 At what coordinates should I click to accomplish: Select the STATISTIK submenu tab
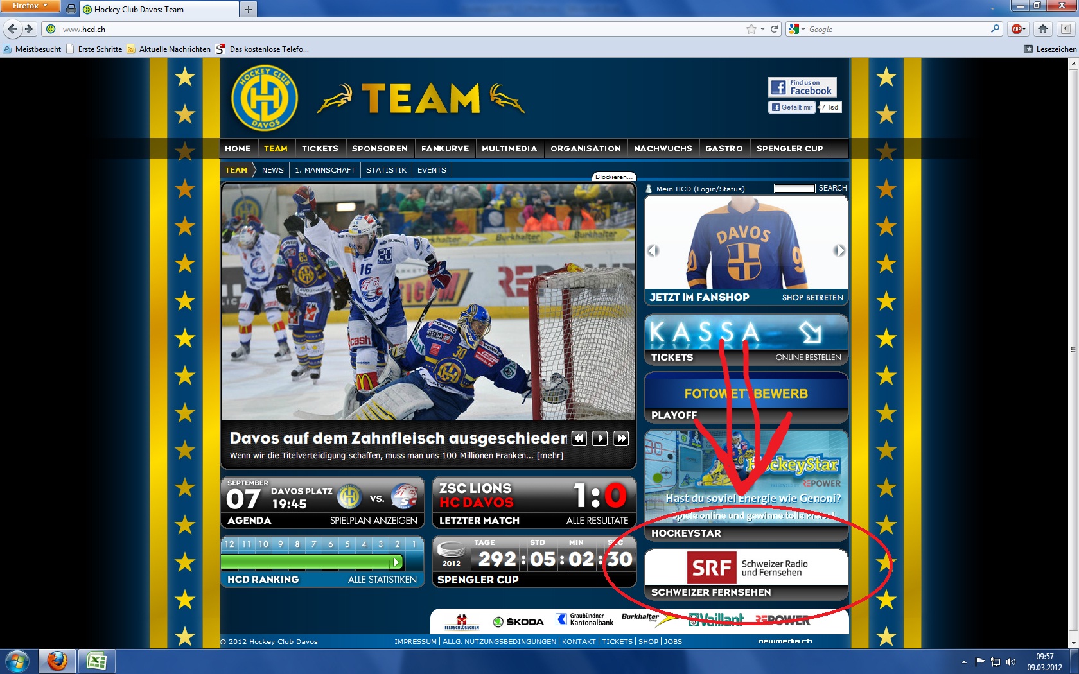pyautogui.click(x=386, y=170)
